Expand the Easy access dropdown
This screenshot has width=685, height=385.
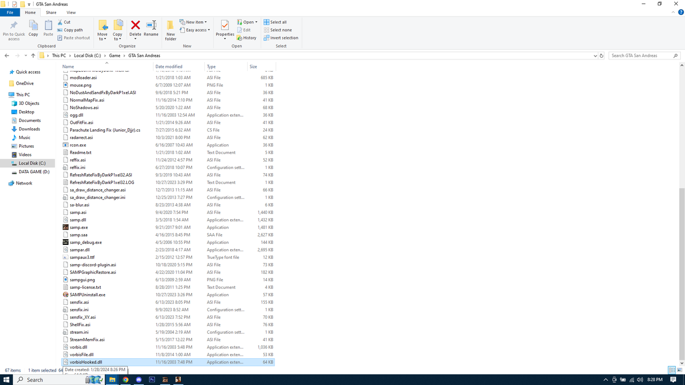click(195, 30)
